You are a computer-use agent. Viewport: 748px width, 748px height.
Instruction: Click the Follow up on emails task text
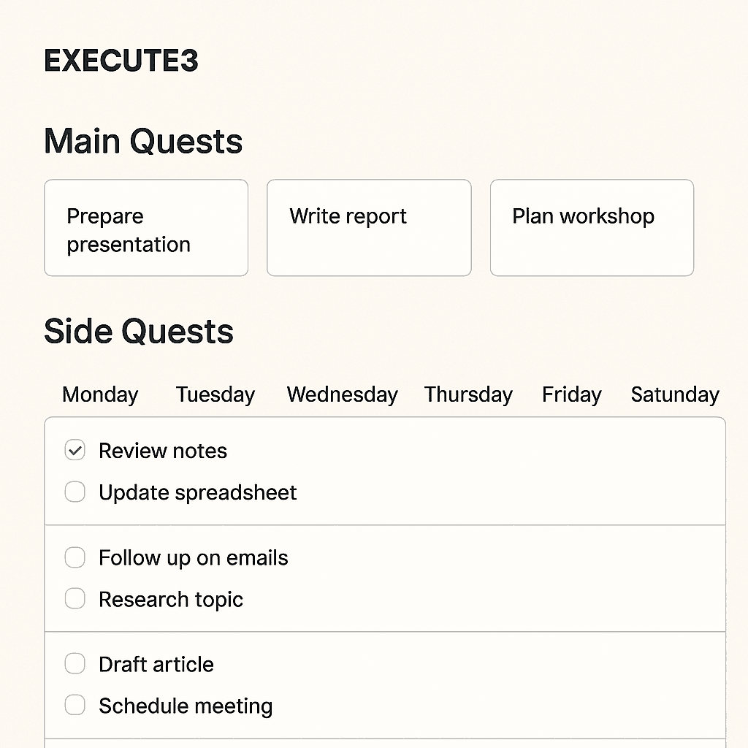coord(194,558)
